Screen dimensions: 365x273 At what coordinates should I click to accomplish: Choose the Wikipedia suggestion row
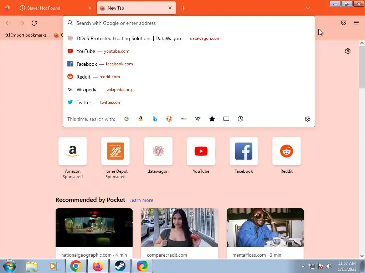pos(189,89)
